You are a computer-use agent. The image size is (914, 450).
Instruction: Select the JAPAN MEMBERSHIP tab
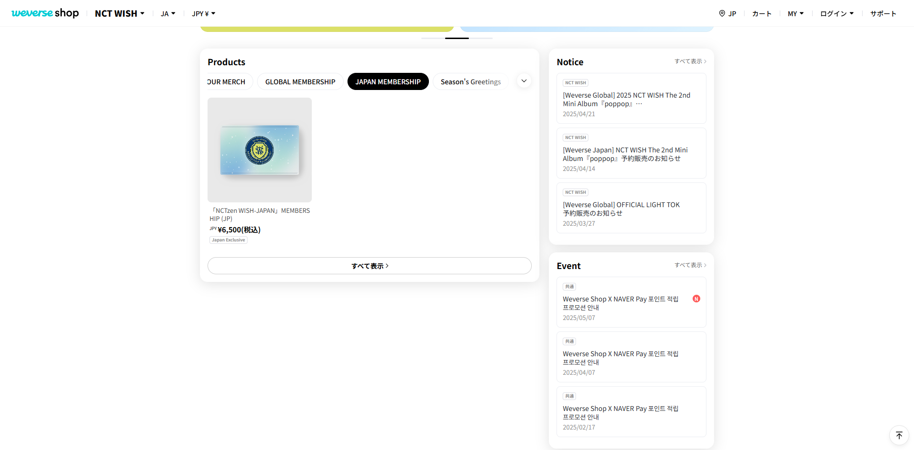point(388,81)
